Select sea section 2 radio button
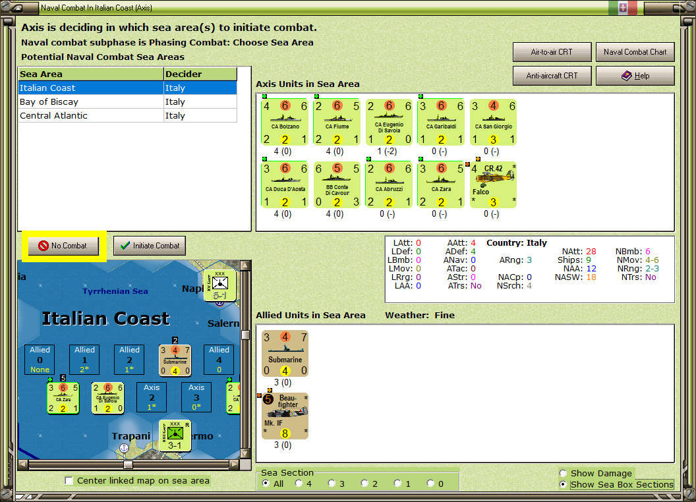This screenshot has width=696, height=502. (x=364, y=484)
